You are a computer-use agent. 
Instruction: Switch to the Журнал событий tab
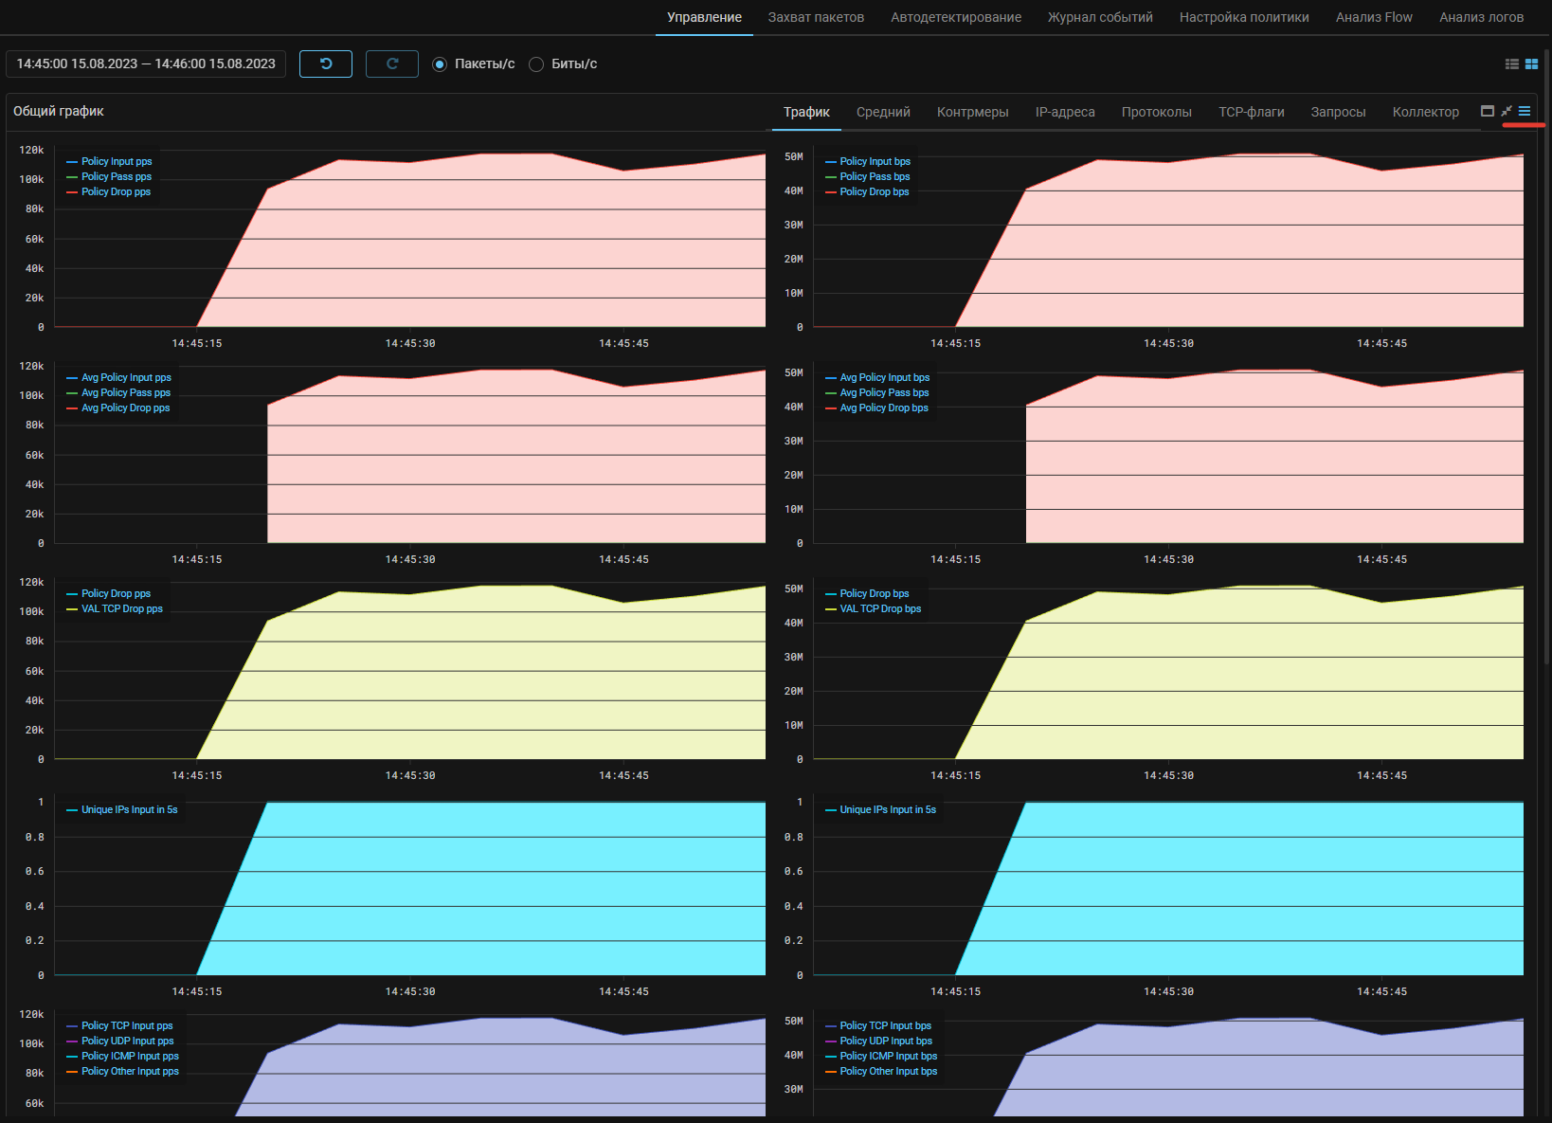click(1100, 17)
